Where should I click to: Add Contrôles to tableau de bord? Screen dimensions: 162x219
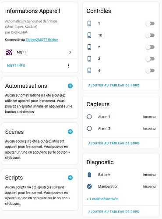114,85
